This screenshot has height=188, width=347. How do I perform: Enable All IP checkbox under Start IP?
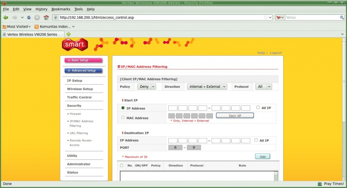point(258,107)
